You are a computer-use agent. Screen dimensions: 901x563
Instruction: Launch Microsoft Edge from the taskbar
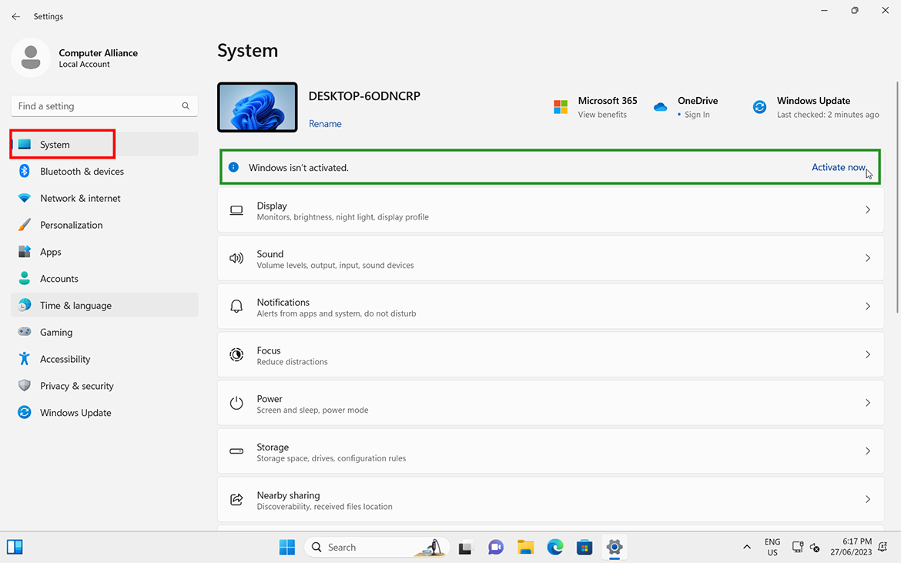click(554, 547)
